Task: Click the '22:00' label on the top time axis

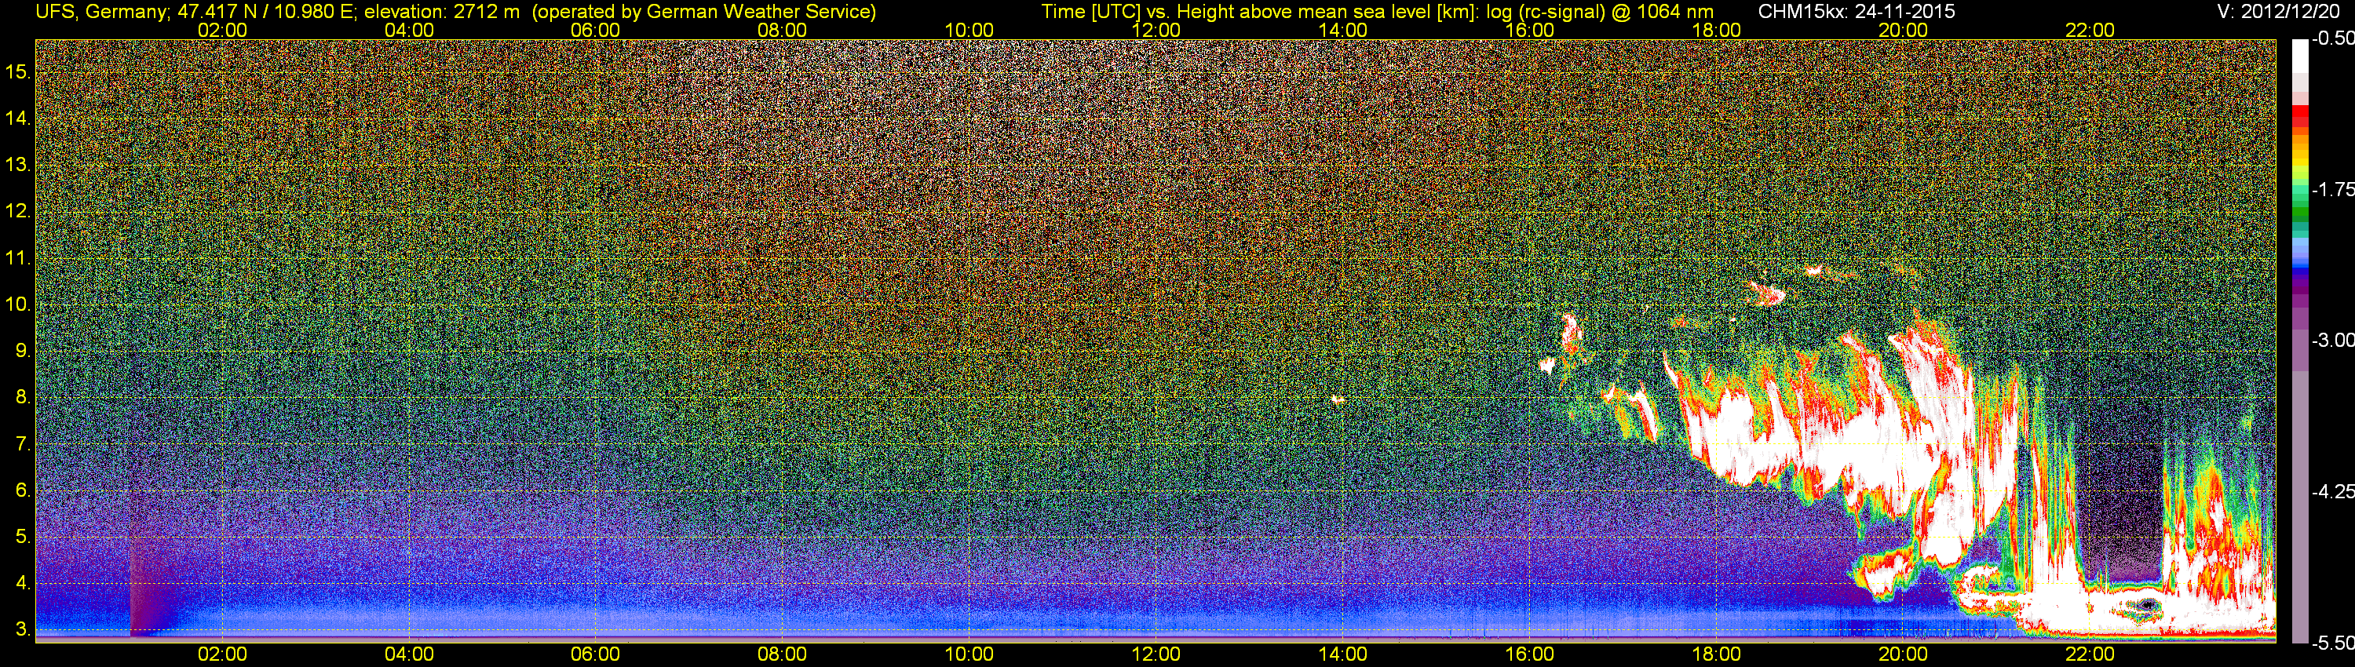Action: (x=2090, y=30)
